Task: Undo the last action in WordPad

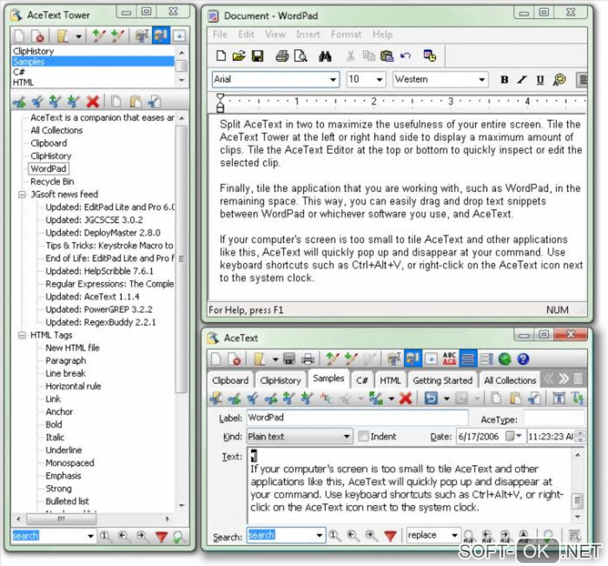Action: coord(405,56)
